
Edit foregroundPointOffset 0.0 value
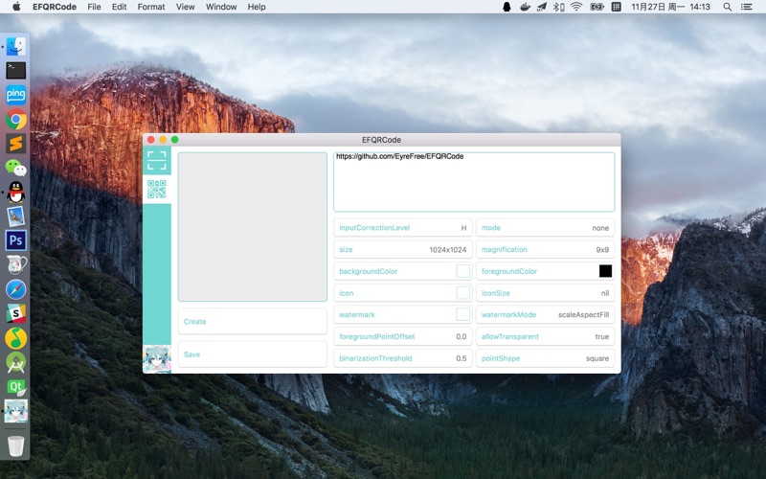[402, 336]
